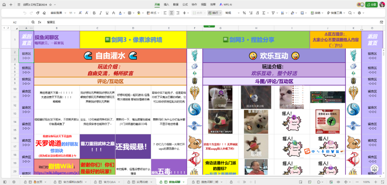Click the green 分享 share button
Image resolution: width=387 pixels, height=185 pixels.
click(372, 4)
